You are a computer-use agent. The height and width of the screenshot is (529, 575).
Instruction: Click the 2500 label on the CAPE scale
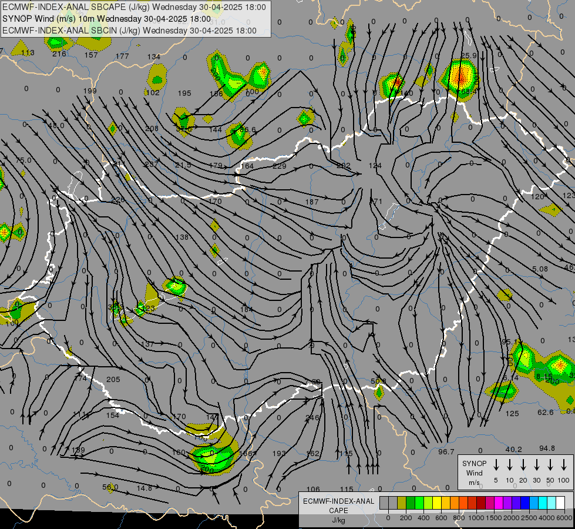click(x=529, y=518)
